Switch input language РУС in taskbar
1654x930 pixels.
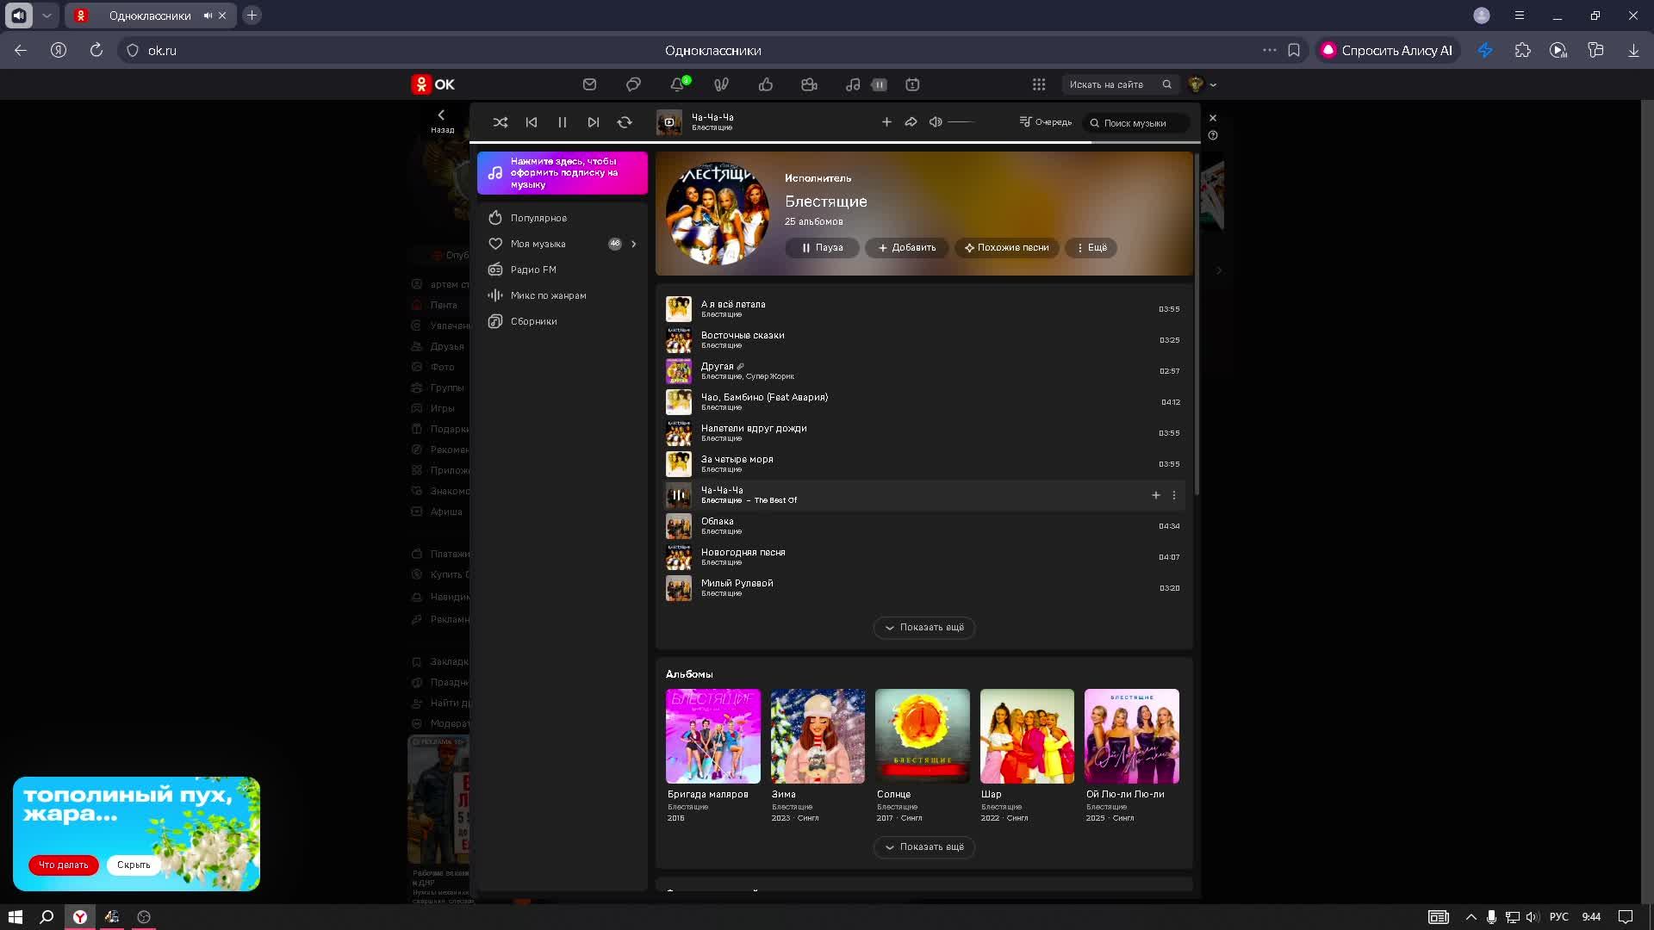pyautogui.click(x=1559, y=917)
